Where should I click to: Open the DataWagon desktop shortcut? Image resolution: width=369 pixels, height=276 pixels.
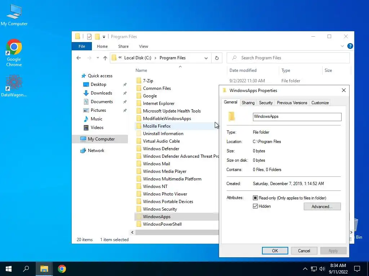click(x=14, y=86)
